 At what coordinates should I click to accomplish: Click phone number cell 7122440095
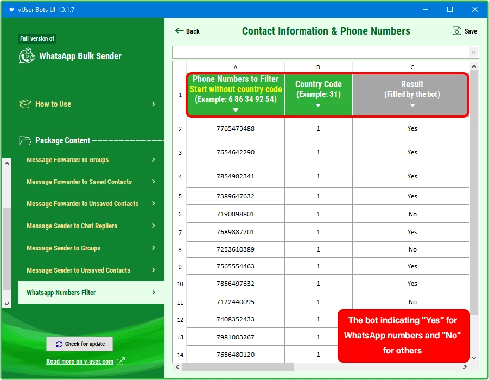[x=236, y=302]
